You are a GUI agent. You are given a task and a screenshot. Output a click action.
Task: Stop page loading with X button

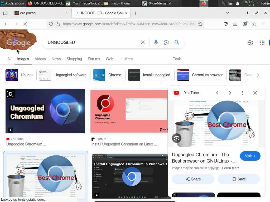pos(25,24)
